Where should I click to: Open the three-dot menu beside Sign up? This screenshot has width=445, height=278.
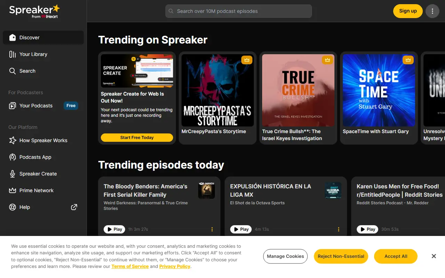pyautogui.click(x=432, y=11)
